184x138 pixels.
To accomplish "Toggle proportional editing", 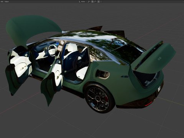I will [x=99, y=2].
